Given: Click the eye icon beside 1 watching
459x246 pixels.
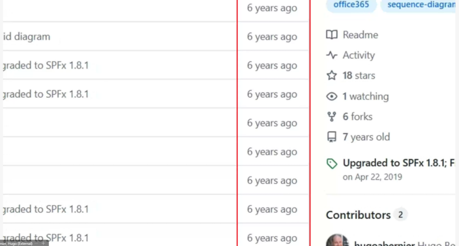Looking at the screenshot, I should point(332,96).
